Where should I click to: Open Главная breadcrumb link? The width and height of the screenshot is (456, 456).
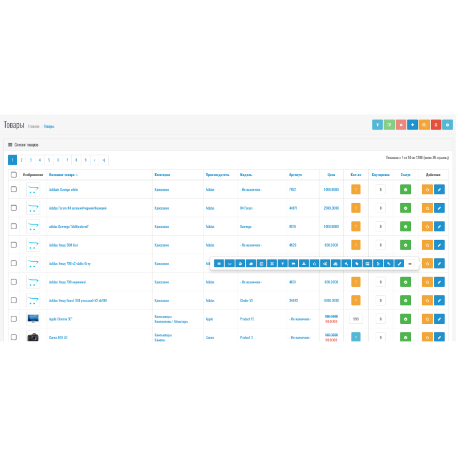tap(34, 127)
